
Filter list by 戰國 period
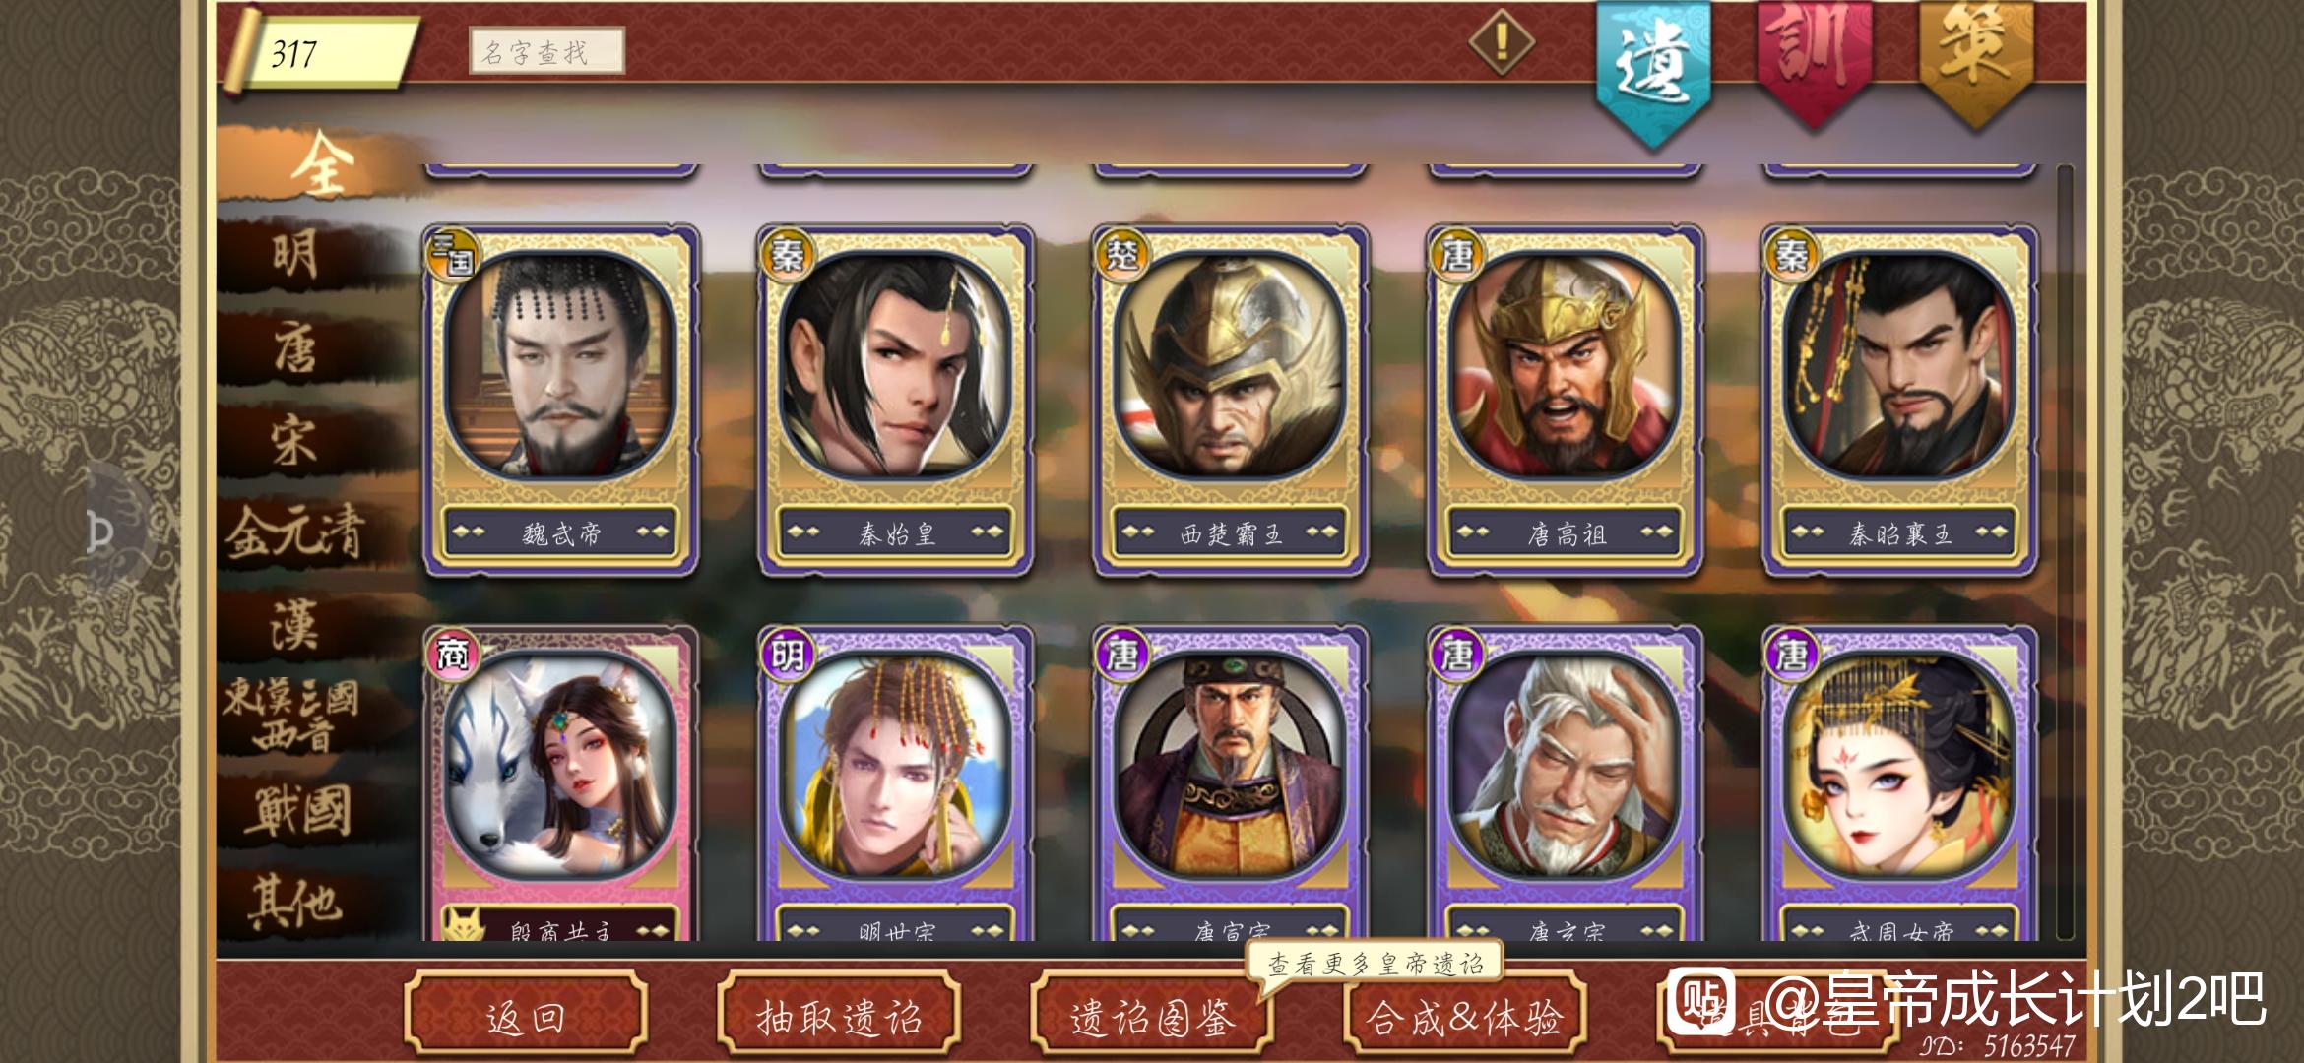[295, 811]
